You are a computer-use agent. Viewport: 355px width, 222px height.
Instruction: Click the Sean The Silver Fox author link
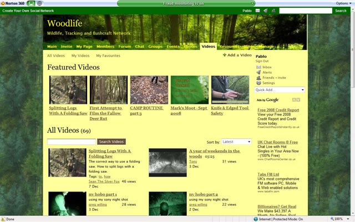coord(104,181)
